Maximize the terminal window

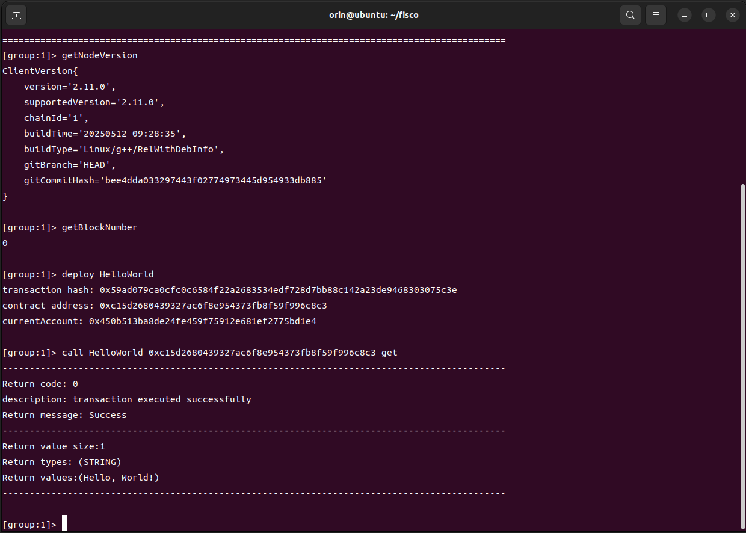(709, 15)
